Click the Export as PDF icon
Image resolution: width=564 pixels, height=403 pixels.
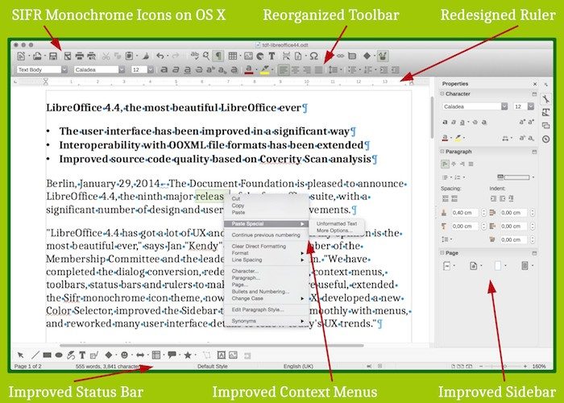click(67, 56)
